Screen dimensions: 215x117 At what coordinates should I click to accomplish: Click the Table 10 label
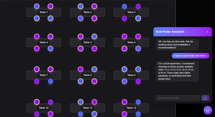[x=43, y=108]
